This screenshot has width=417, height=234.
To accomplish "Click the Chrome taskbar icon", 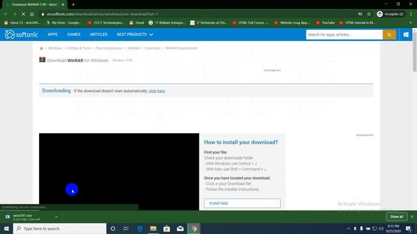I will pyautogui.click(x=194, y=228).
